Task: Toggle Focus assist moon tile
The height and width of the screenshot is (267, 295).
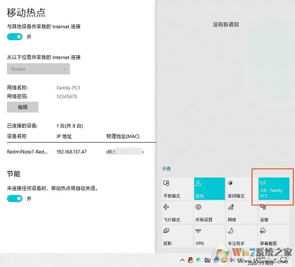Action: click(x=241, y=236)
